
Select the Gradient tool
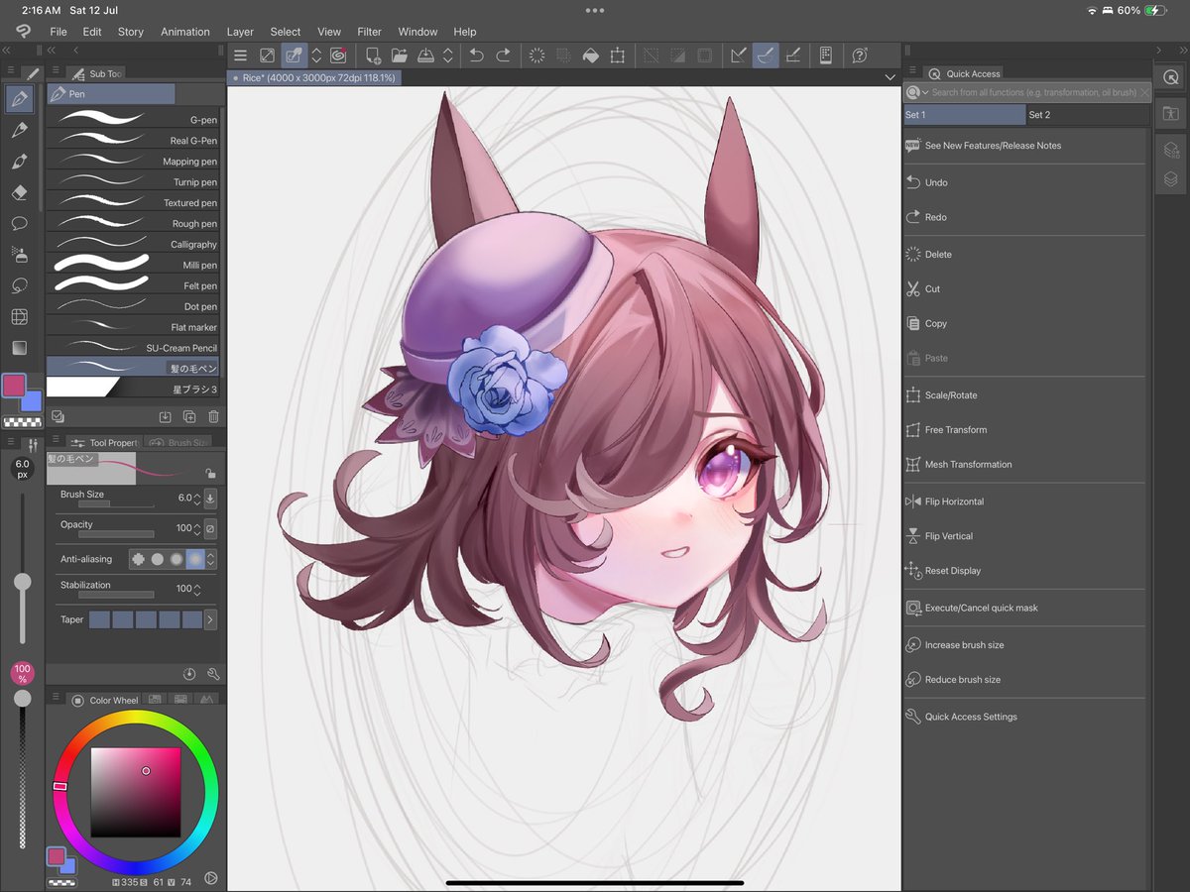coord(19,348)
